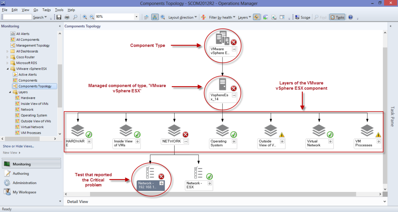398x212 pixels.
Task: Collapse the VMware vSphere ESX folder
Action: [x=7, y=69]
